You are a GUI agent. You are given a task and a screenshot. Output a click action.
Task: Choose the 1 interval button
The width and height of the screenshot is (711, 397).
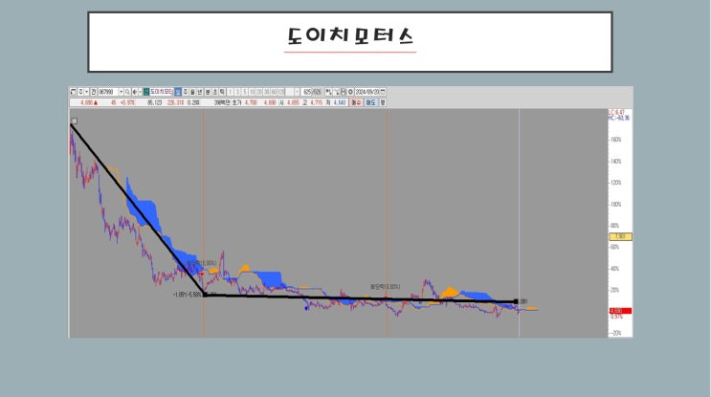point(231,92)
